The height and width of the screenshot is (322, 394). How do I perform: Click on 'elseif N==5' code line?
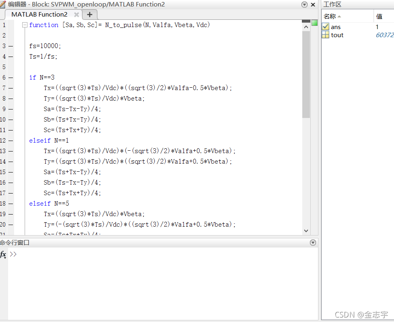tap(49, 204)
